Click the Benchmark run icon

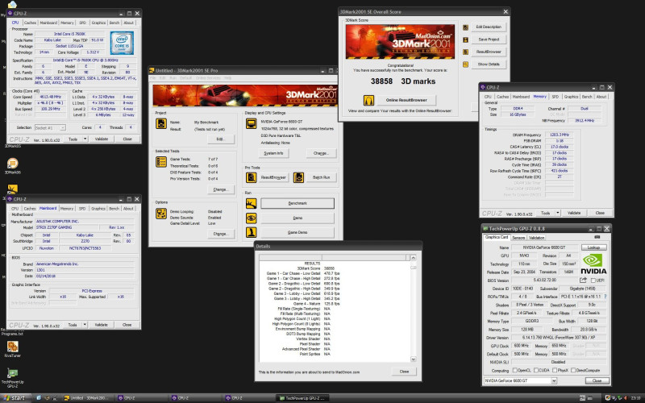pos(251,204)
